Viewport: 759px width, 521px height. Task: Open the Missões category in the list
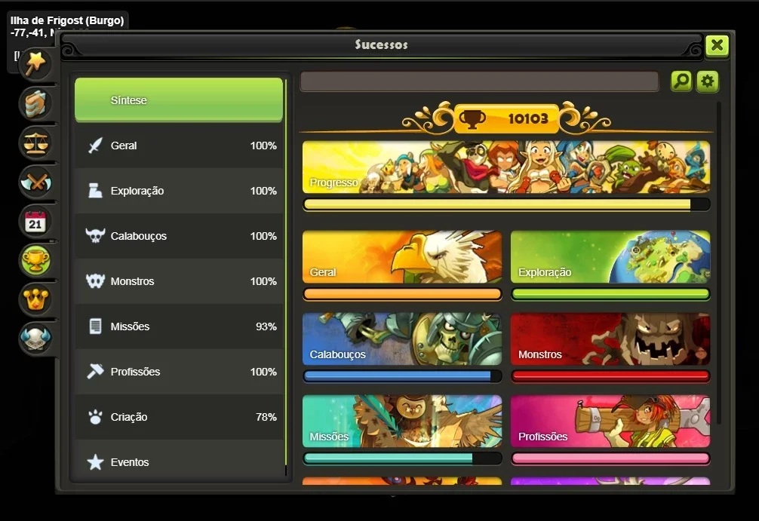tap(179, 326)
